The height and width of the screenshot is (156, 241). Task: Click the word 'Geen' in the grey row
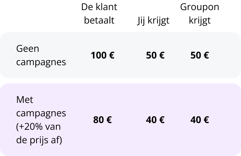tap(28, 49)
